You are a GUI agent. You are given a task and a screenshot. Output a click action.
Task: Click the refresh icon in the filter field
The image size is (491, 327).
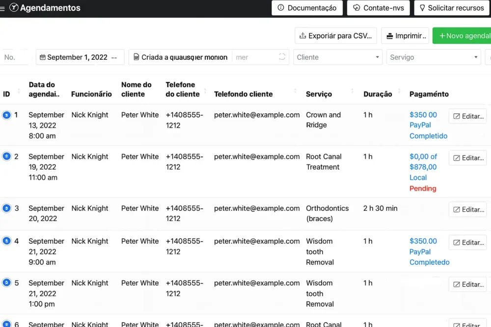pos(282,57)
